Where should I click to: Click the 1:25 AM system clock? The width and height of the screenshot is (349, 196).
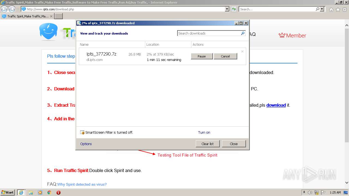click(335, 192)
